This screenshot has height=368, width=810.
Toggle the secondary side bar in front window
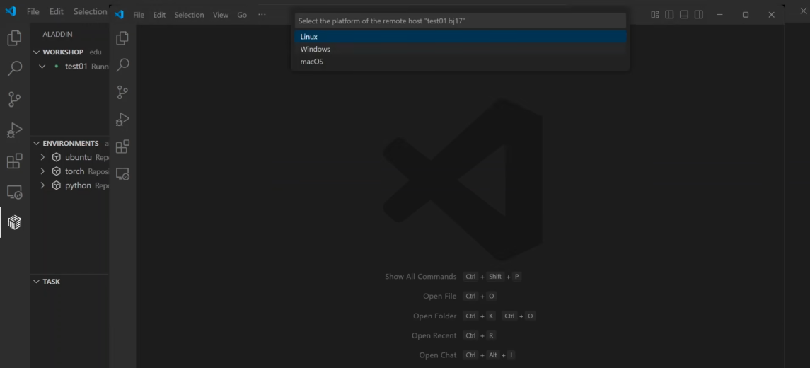coord(699,14)
